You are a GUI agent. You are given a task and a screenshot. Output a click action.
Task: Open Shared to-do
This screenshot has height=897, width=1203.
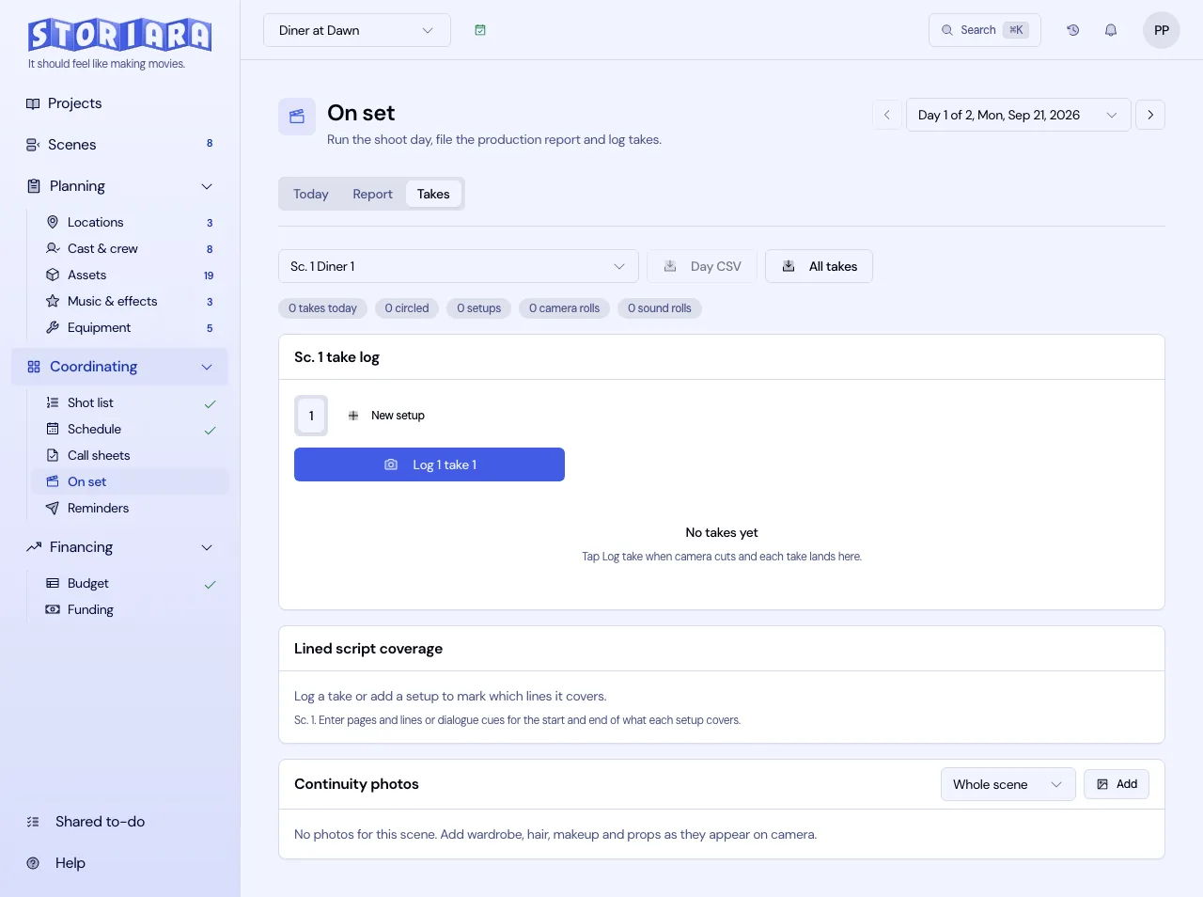119,822
